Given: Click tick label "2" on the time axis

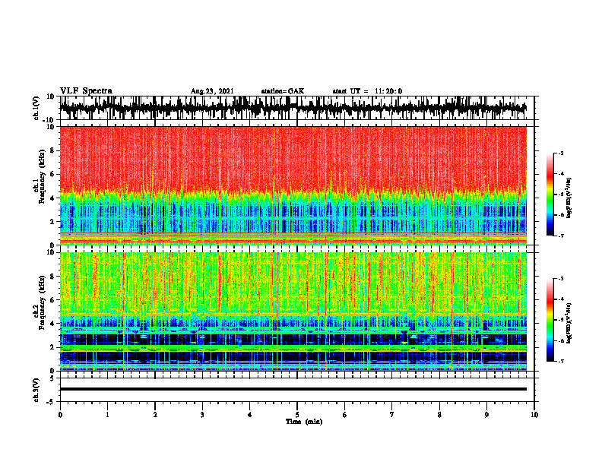Looking at the screenshot, I should coord(155,415).
